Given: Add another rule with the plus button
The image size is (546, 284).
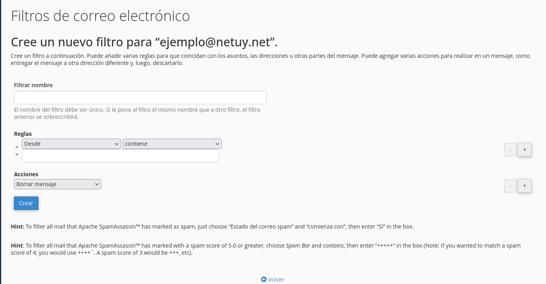Looking at the screenshot, I should coord(525,150).
